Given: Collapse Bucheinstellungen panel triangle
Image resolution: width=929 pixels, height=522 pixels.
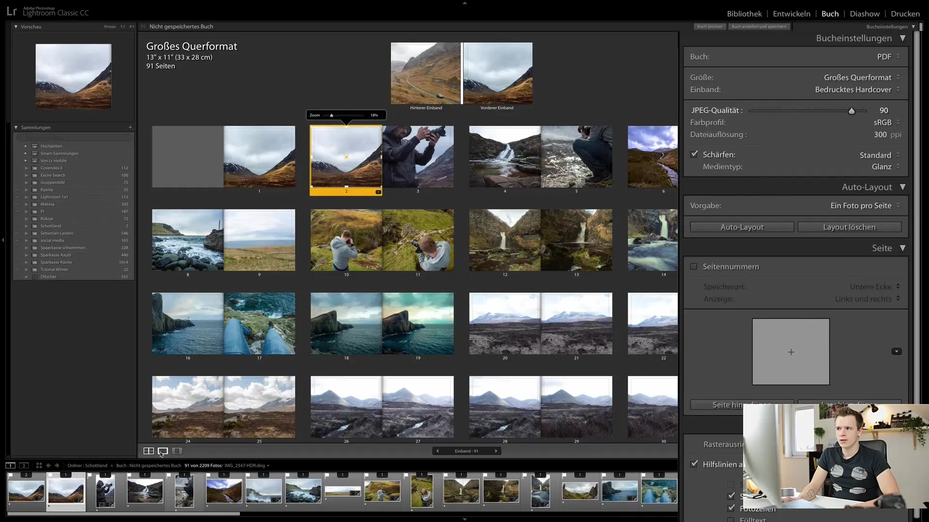Looking at the screenshot, I should coord(902,38).
